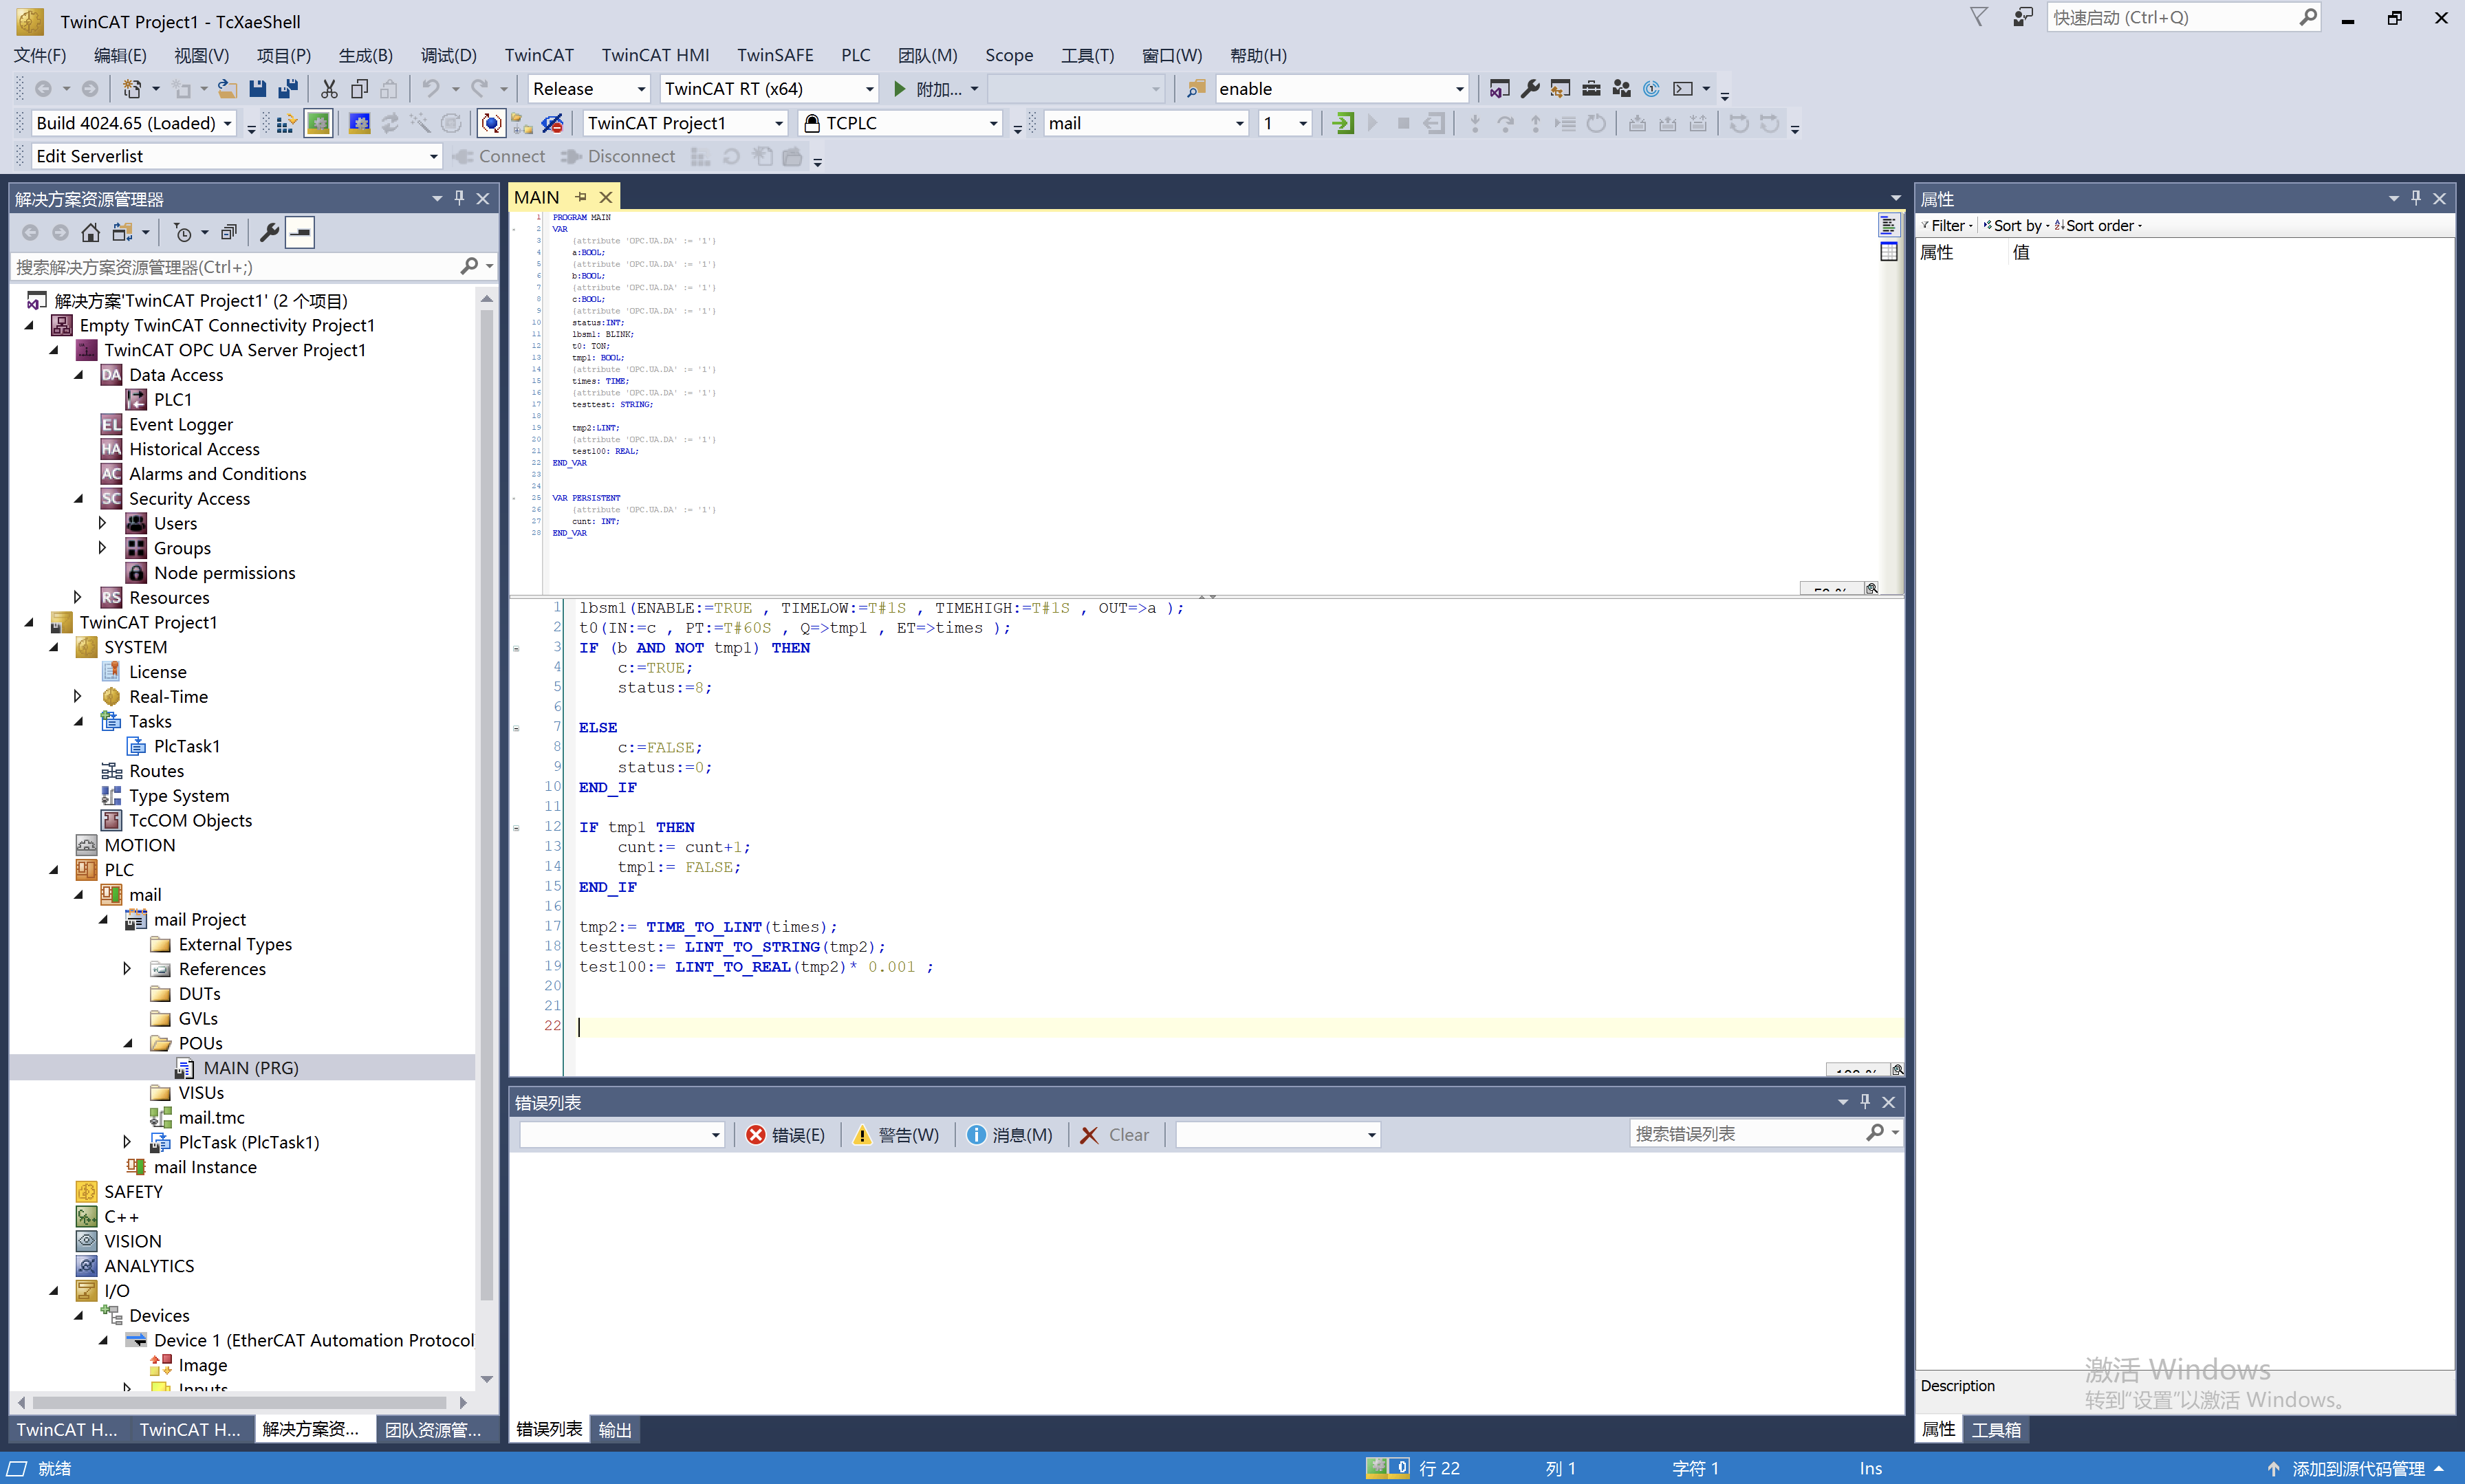Collapse the Security Access node
2465x1484 pixels.
point(79,498)
